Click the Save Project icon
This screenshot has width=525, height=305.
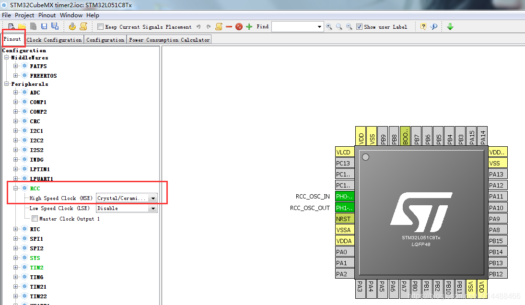pyautogui.click(x=44, y=26)
